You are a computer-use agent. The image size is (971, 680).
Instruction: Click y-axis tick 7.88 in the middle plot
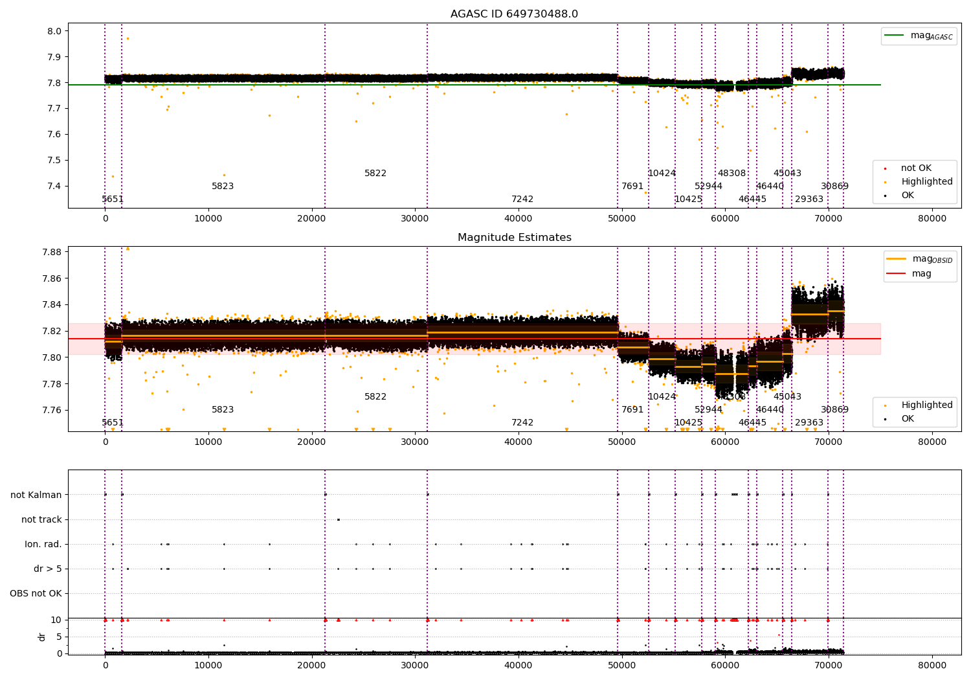(52, 252)
